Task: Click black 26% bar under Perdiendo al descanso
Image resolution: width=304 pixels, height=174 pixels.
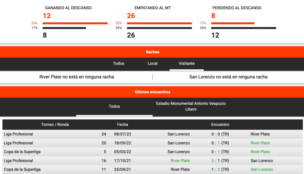Action: coord(243,28)
